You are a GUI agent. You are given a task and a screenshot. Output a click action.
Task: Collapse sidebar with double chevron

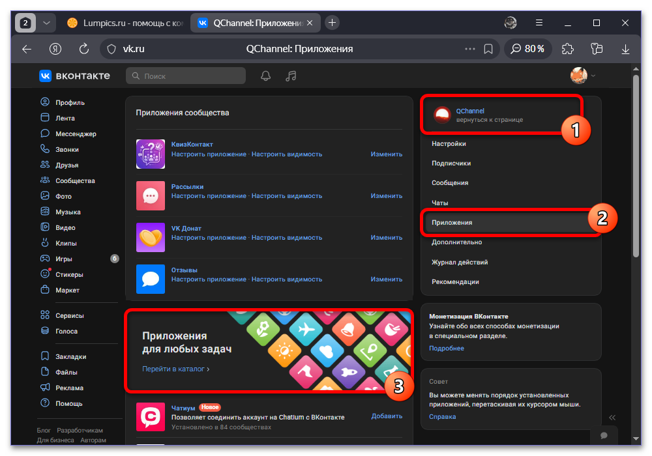612,418
